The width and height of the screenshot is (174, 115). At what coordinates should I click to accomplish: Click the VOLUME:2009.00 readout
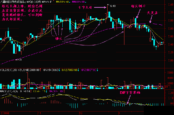click(x=29, y=70)
